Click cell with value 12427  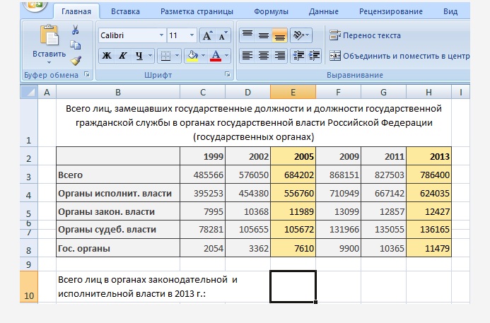tap(428, 211)
